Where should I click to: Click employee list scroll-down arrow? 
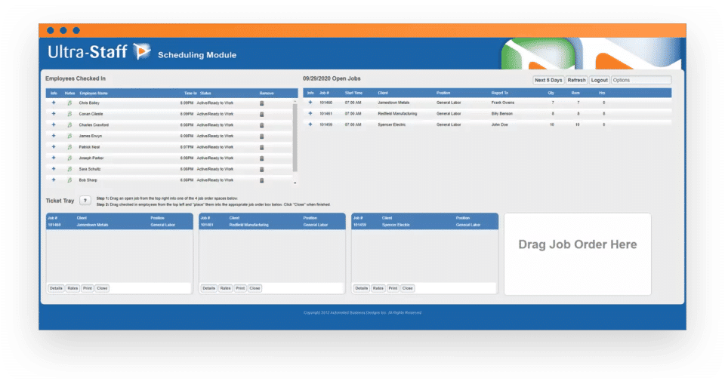[295, 183]
